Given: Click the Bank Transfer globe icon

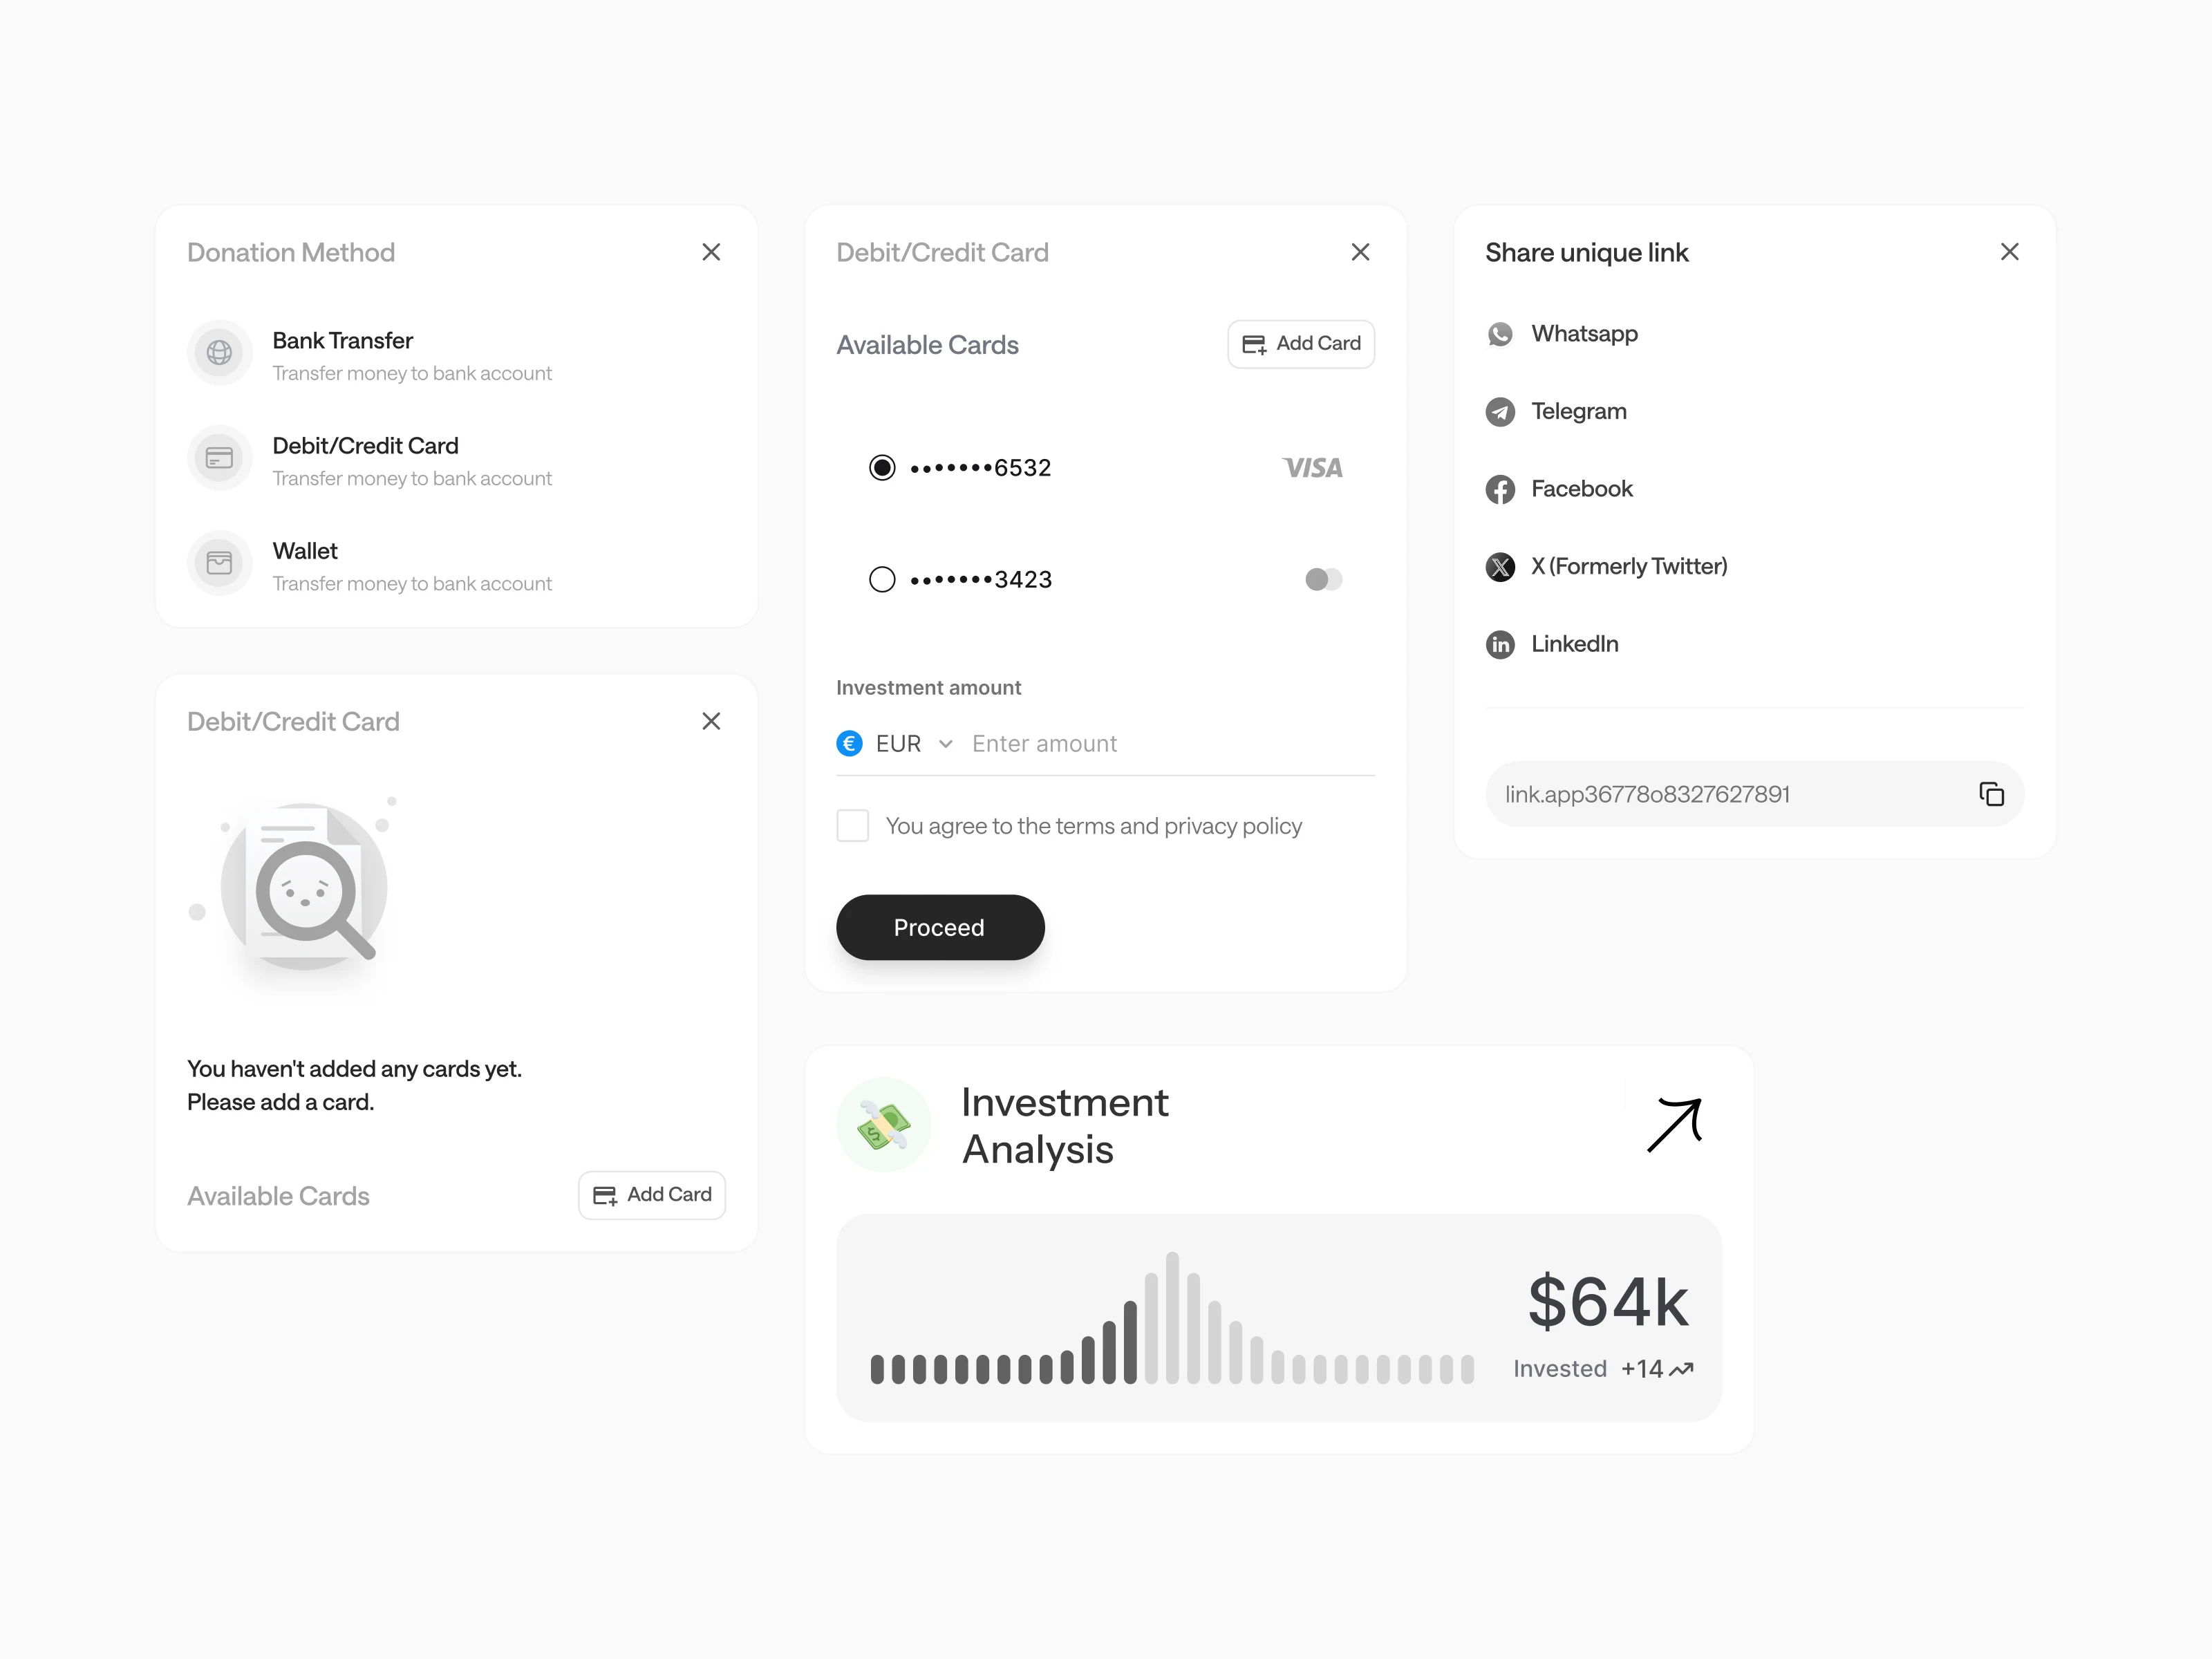Looking at the screenshot, I should [219, 352].
